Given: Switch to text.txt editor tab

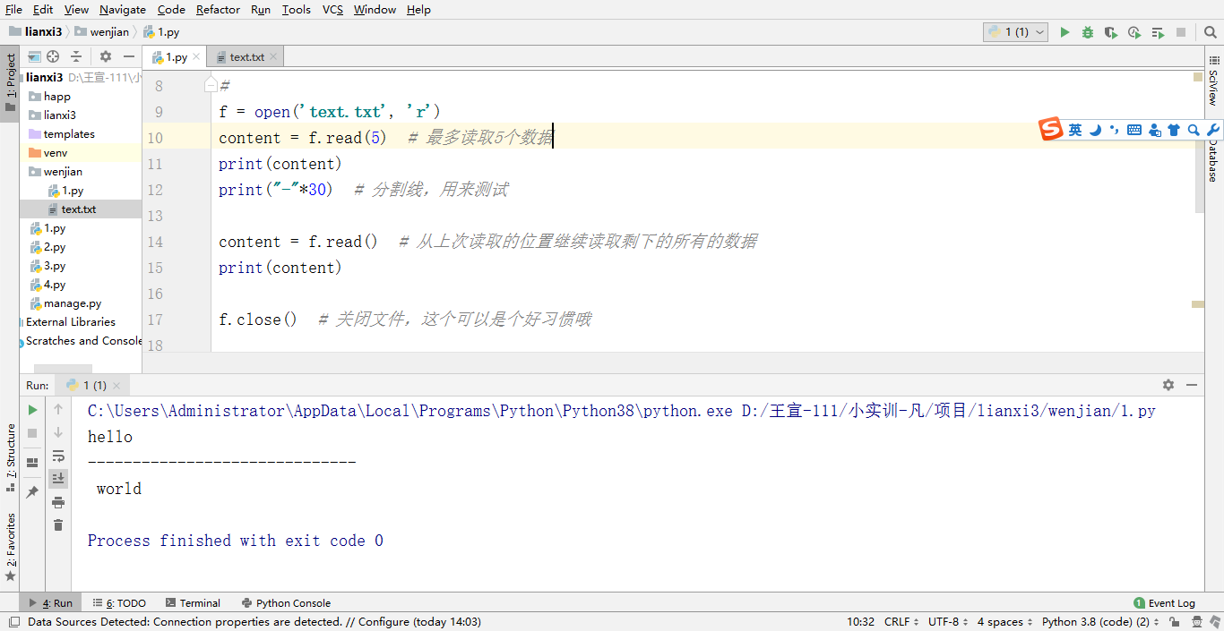Looking at the screenshot, I should point(246,56).
